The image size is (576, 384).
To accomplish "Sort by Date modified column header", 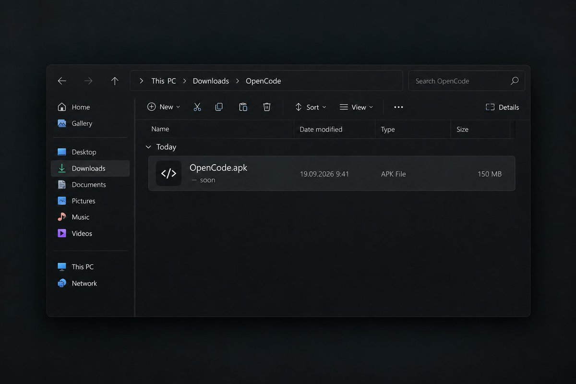I will (321, 129).
